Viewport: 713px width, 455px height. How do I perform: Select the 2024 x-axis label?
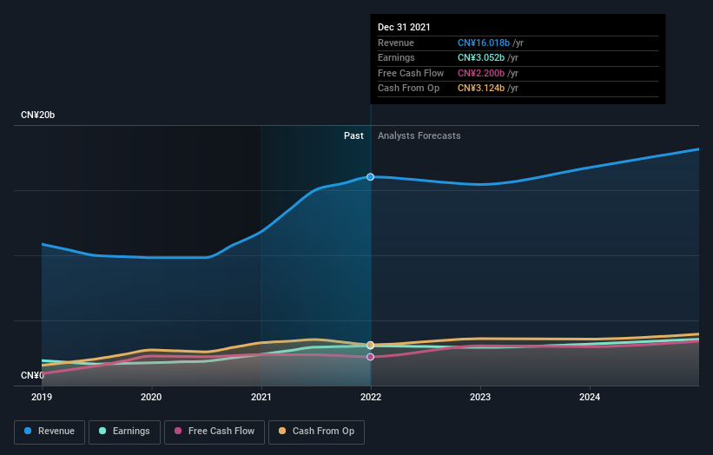[590, 398]
